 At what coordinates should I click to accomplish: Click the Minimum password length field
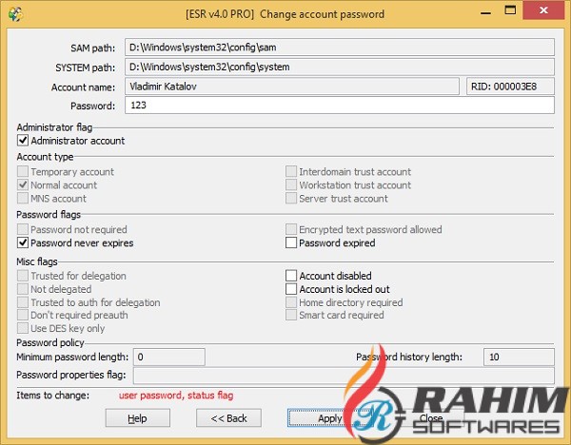click(169, 357)
